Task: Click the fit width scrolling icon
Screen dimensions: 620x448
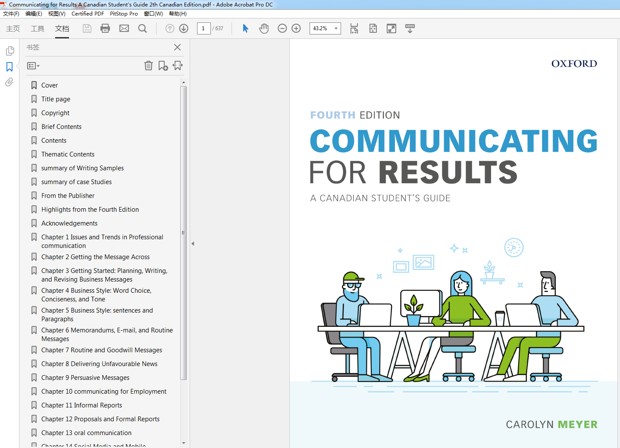Action: (354, 28)
